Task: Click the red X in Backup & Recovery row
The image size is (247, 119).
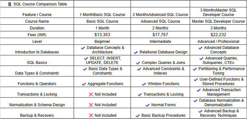Action: point(91,115)
